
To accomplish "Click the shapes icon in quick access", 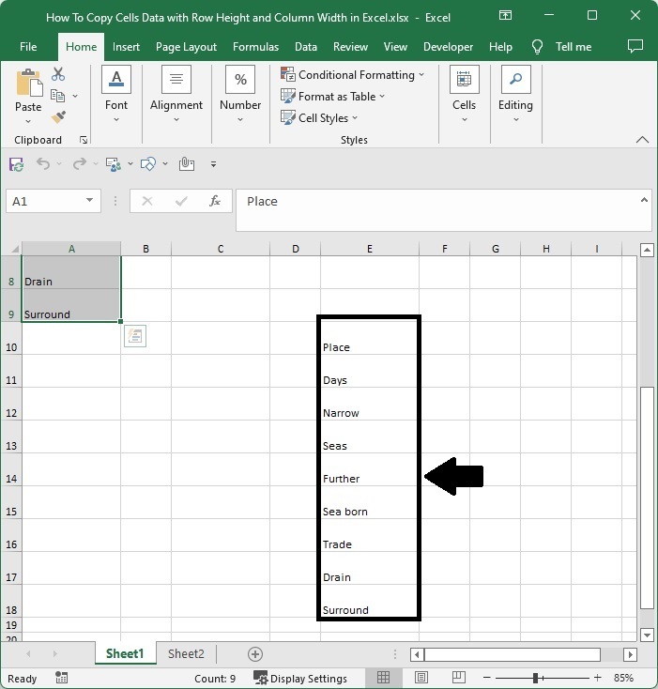I will (x=148, y=164).
